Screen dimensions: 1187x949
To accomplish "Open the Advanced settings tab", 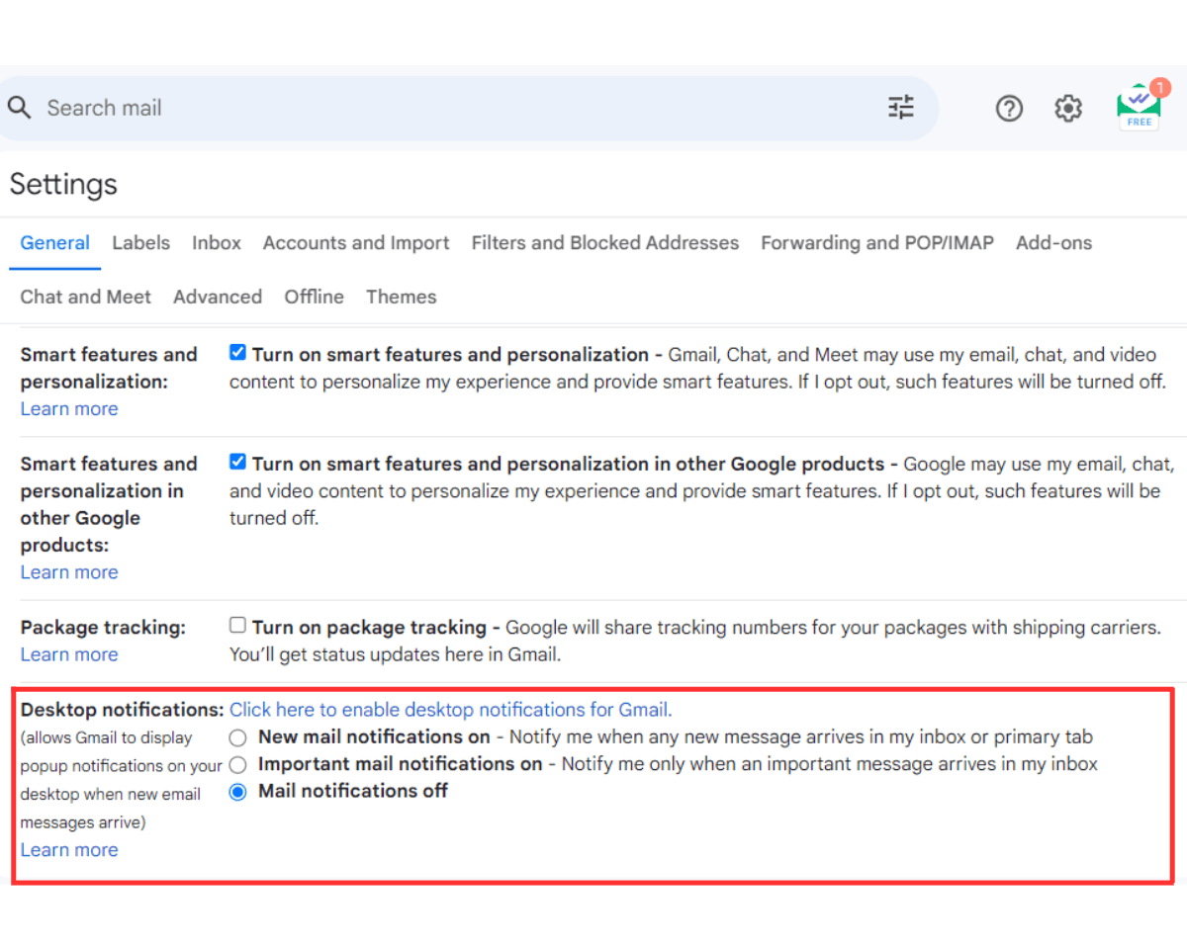I will (x=218, y=297).
